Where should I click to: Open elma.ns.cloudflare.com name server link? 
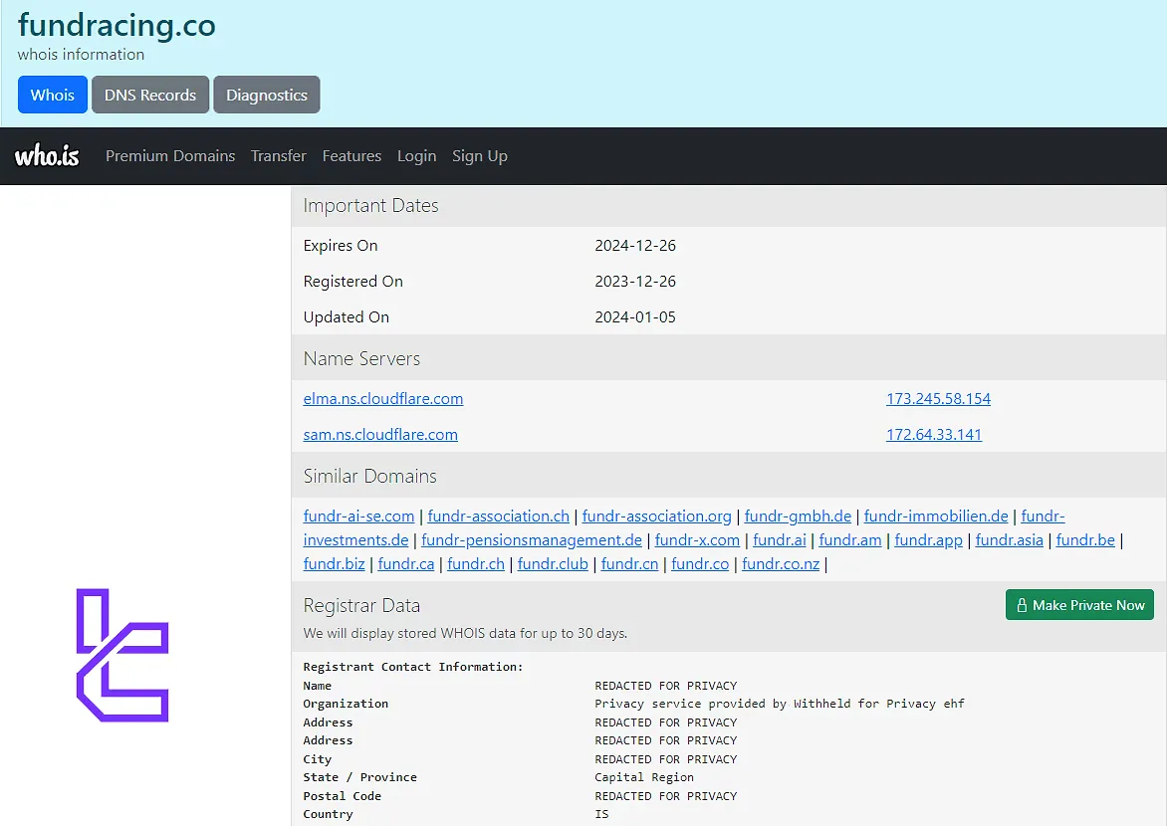click(383, 399)
